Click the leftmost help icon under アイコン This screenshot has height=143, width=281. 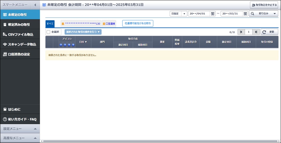[x=61, y=45]
